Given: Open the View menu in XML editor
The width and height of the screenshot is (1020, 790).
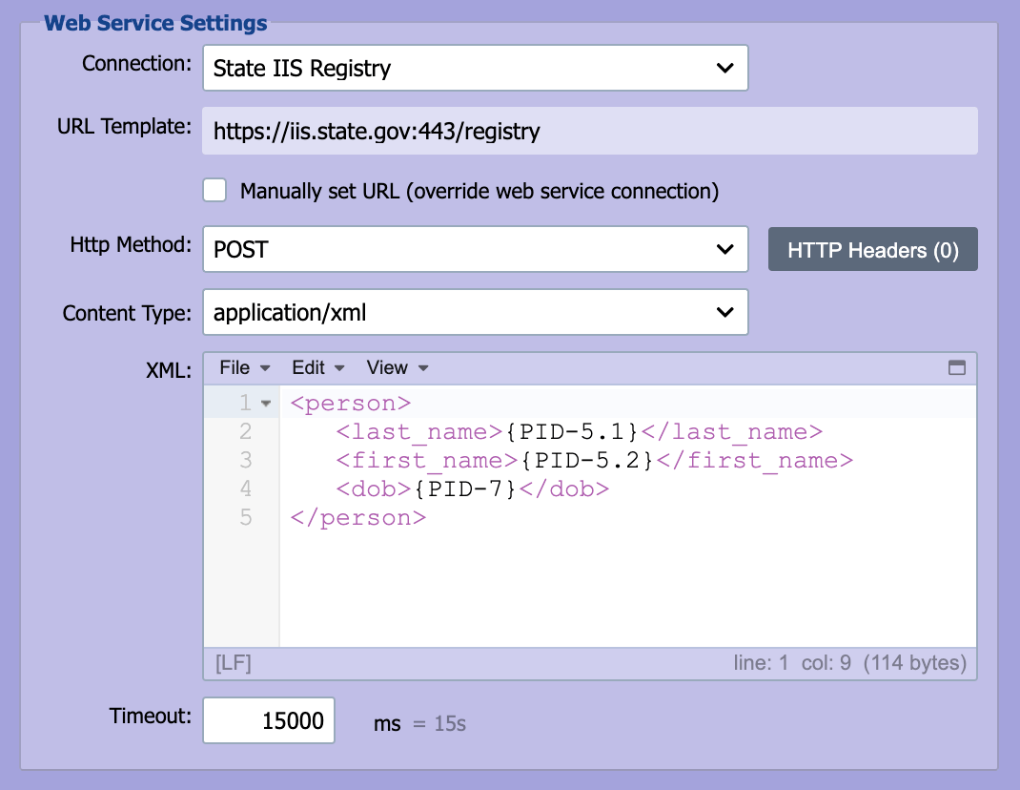Looking at the screenshot, I should point(397,368).
